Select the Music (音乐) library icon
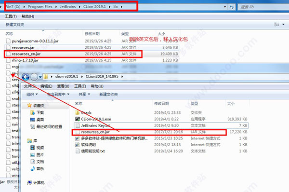289x192 pixels. [32, 168]
